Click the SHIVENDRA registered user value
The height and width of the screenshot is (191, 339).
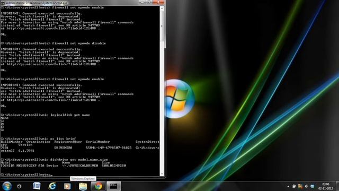pyautogui.click(x=63, y=147)
